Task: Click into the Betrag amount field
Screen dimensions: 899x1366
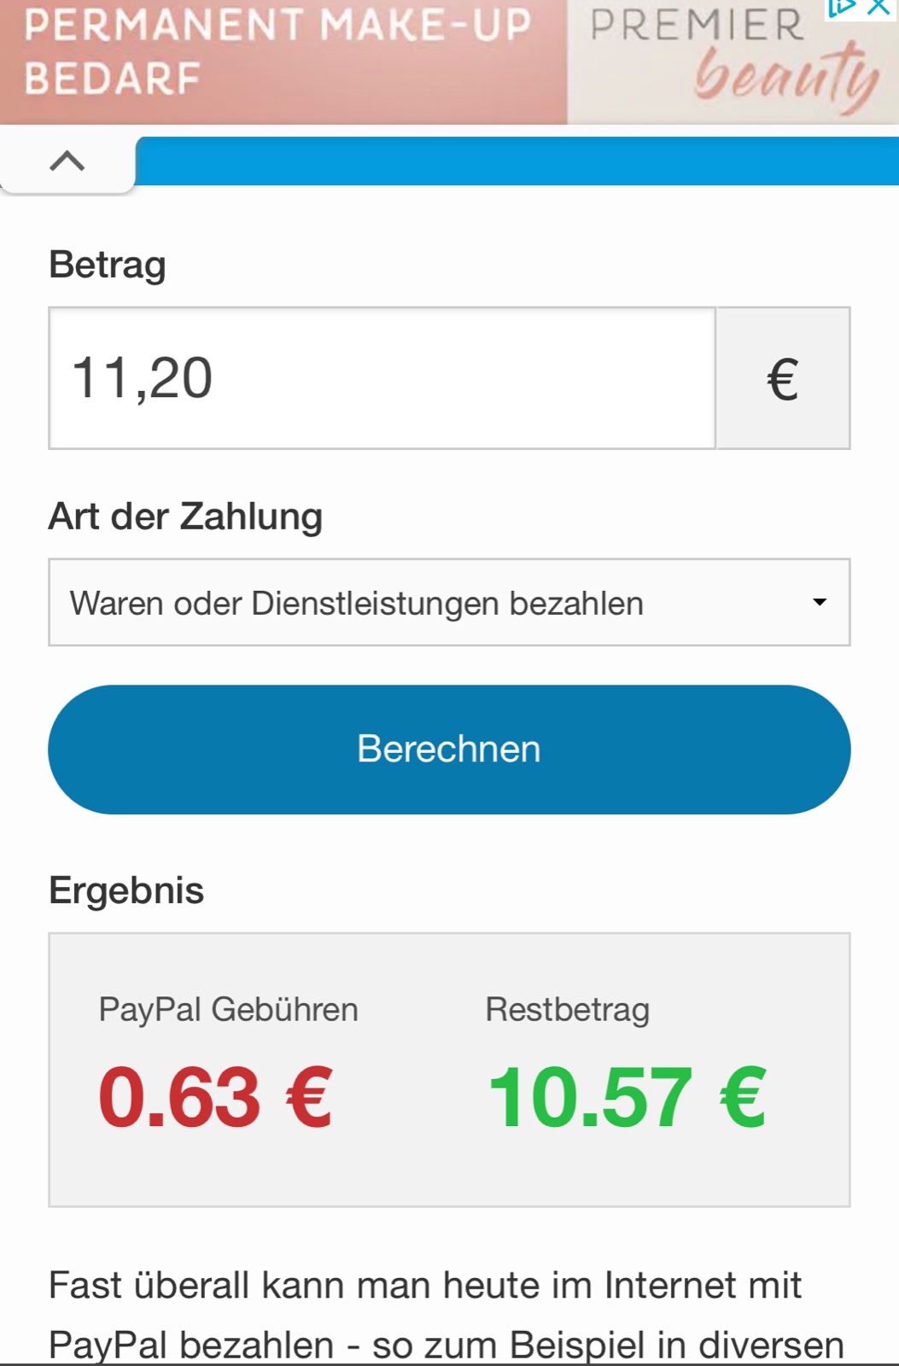Action: 382,378
